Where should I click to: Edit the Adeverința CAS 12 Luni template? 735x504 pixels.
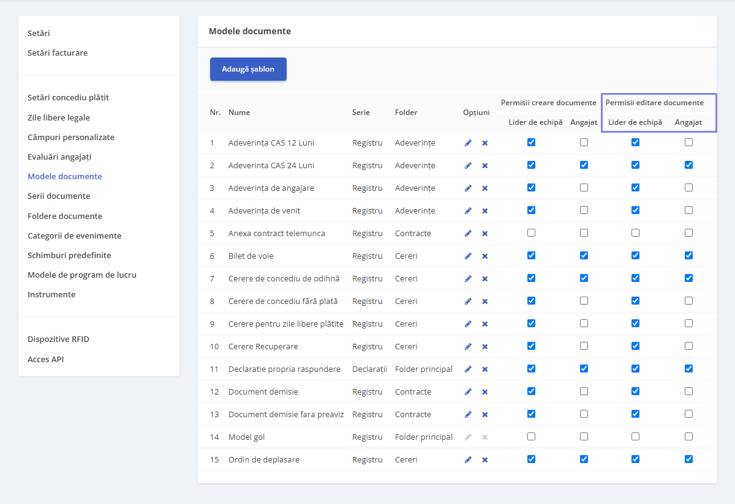tap(468, 143)
